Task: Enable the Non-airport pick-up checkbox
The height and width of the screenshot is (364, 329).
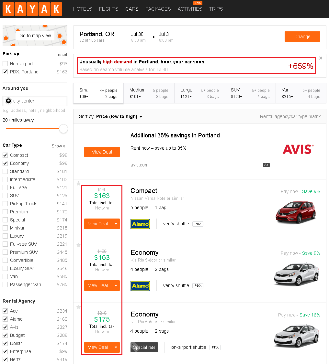Action: click(x=5, y=64)
